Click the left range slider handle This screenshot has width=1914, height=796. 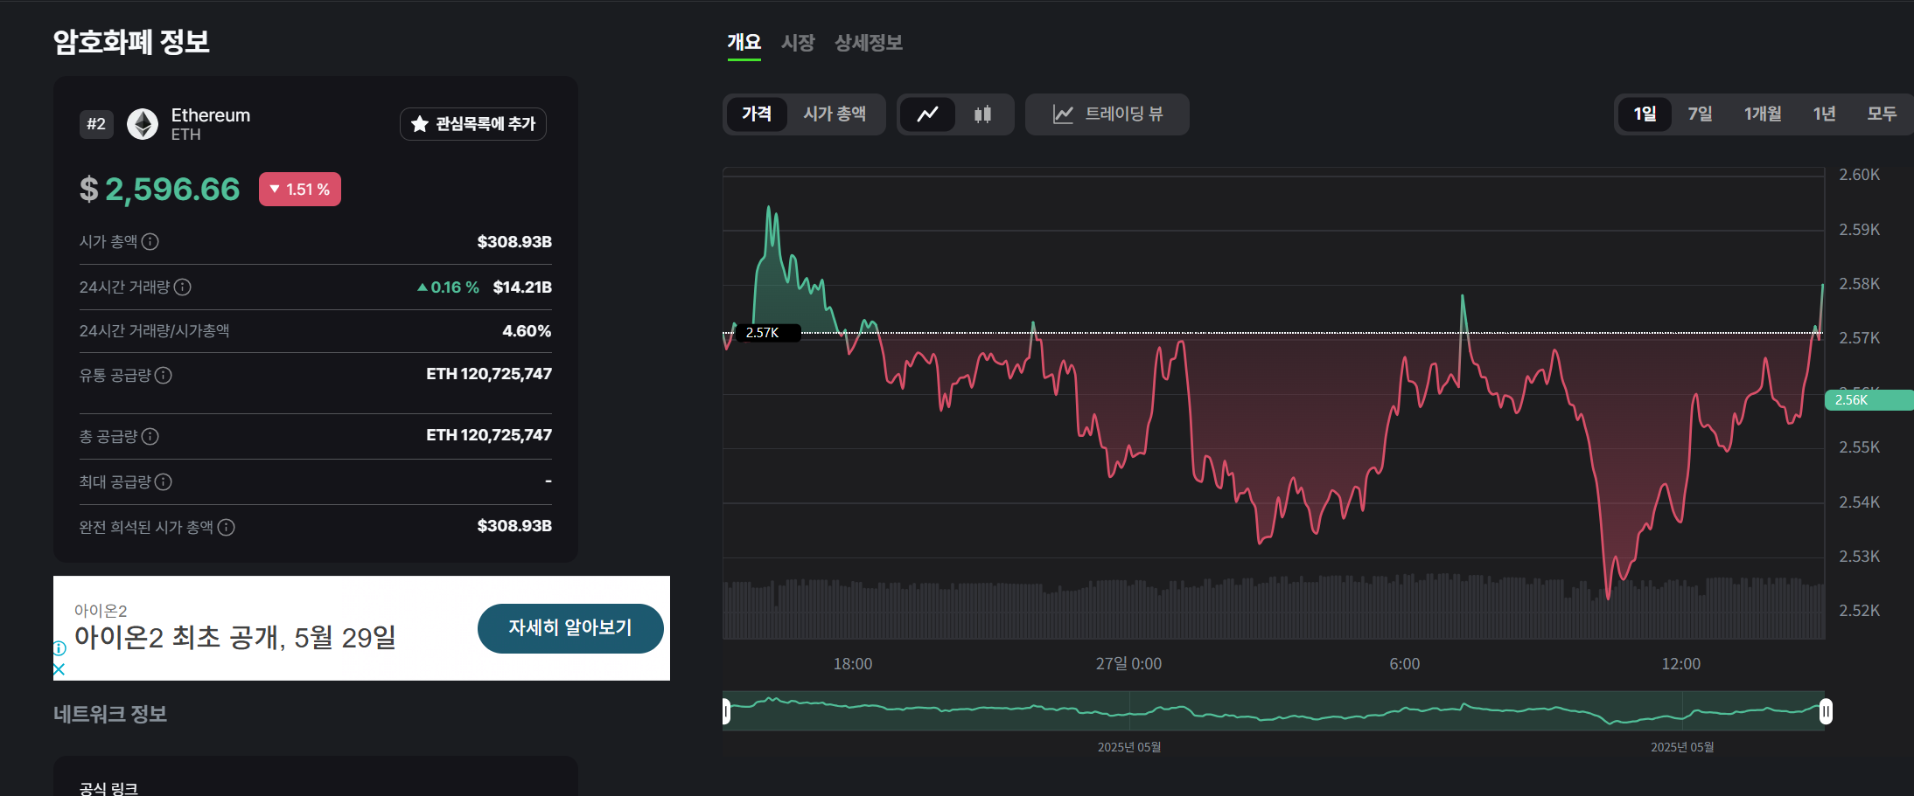[x=726, y=712]
